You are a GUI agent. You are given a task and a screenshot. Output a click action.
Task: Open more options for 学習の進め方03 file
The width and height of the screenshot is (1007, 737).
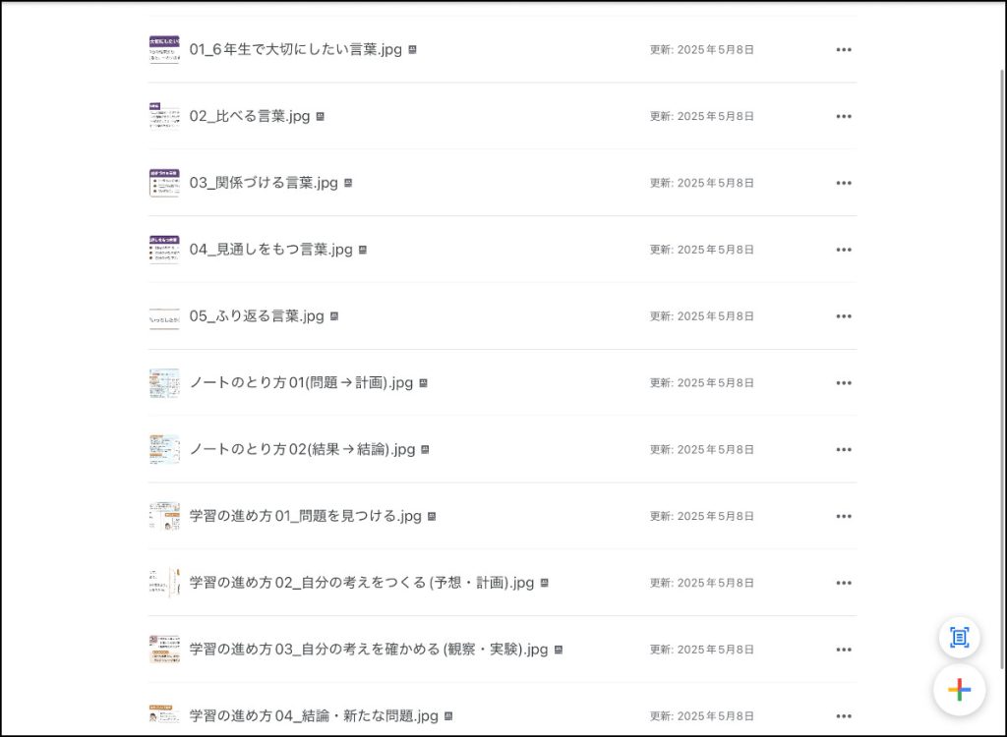tap(843, 650)
